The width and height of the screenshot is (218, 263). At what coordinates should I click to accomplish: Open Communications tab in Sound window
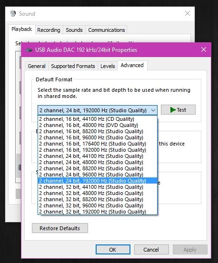(x=107, y=30)
